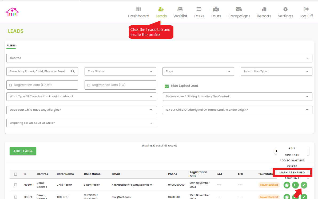
Task: Click the LAA column header
Action: 219,174
